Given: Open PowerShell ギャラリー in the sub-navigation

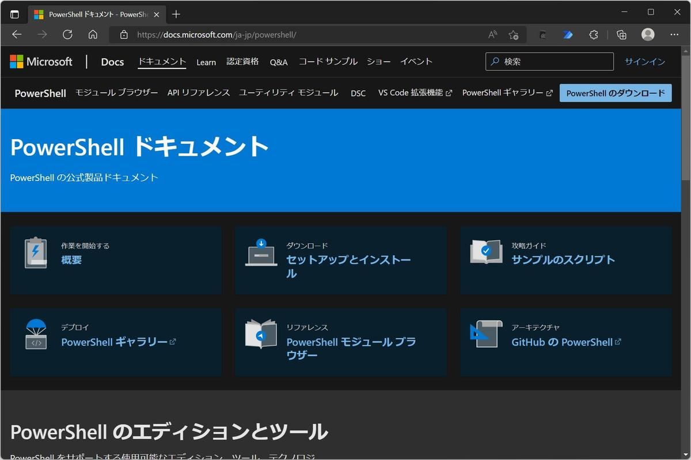Looking at the screenshot, I should pyautogui.click(x=507, y=93).
